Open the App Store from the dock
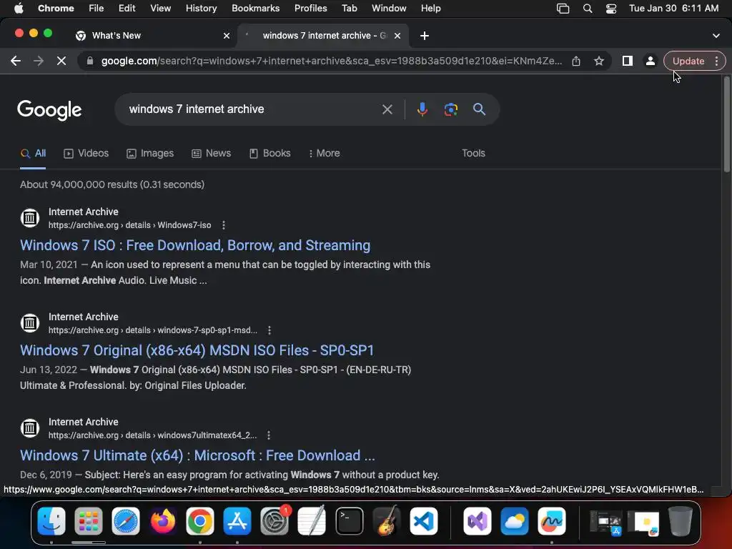Image resolution: width=732 pixels, height=549 pixels. point(237,521)
